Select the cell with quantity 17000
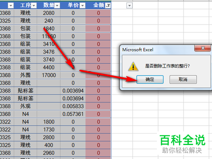Viewport: 212px width, 159px height. [x=49, y=75]
